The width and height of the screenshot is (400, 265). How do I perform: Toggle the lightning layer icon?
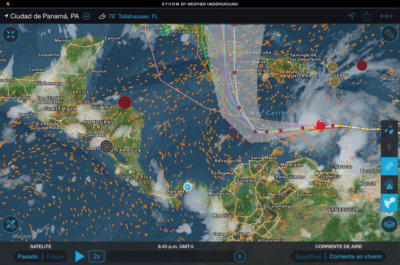[x=389, y=147]
